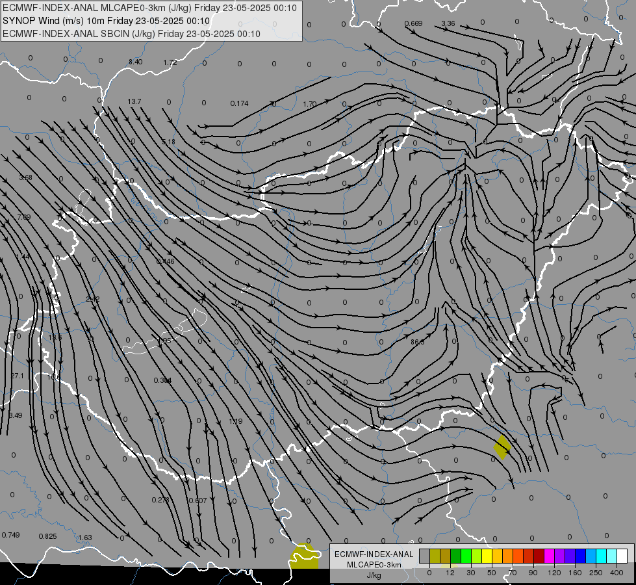Choose the magenta legend swatch

(550, 556)
